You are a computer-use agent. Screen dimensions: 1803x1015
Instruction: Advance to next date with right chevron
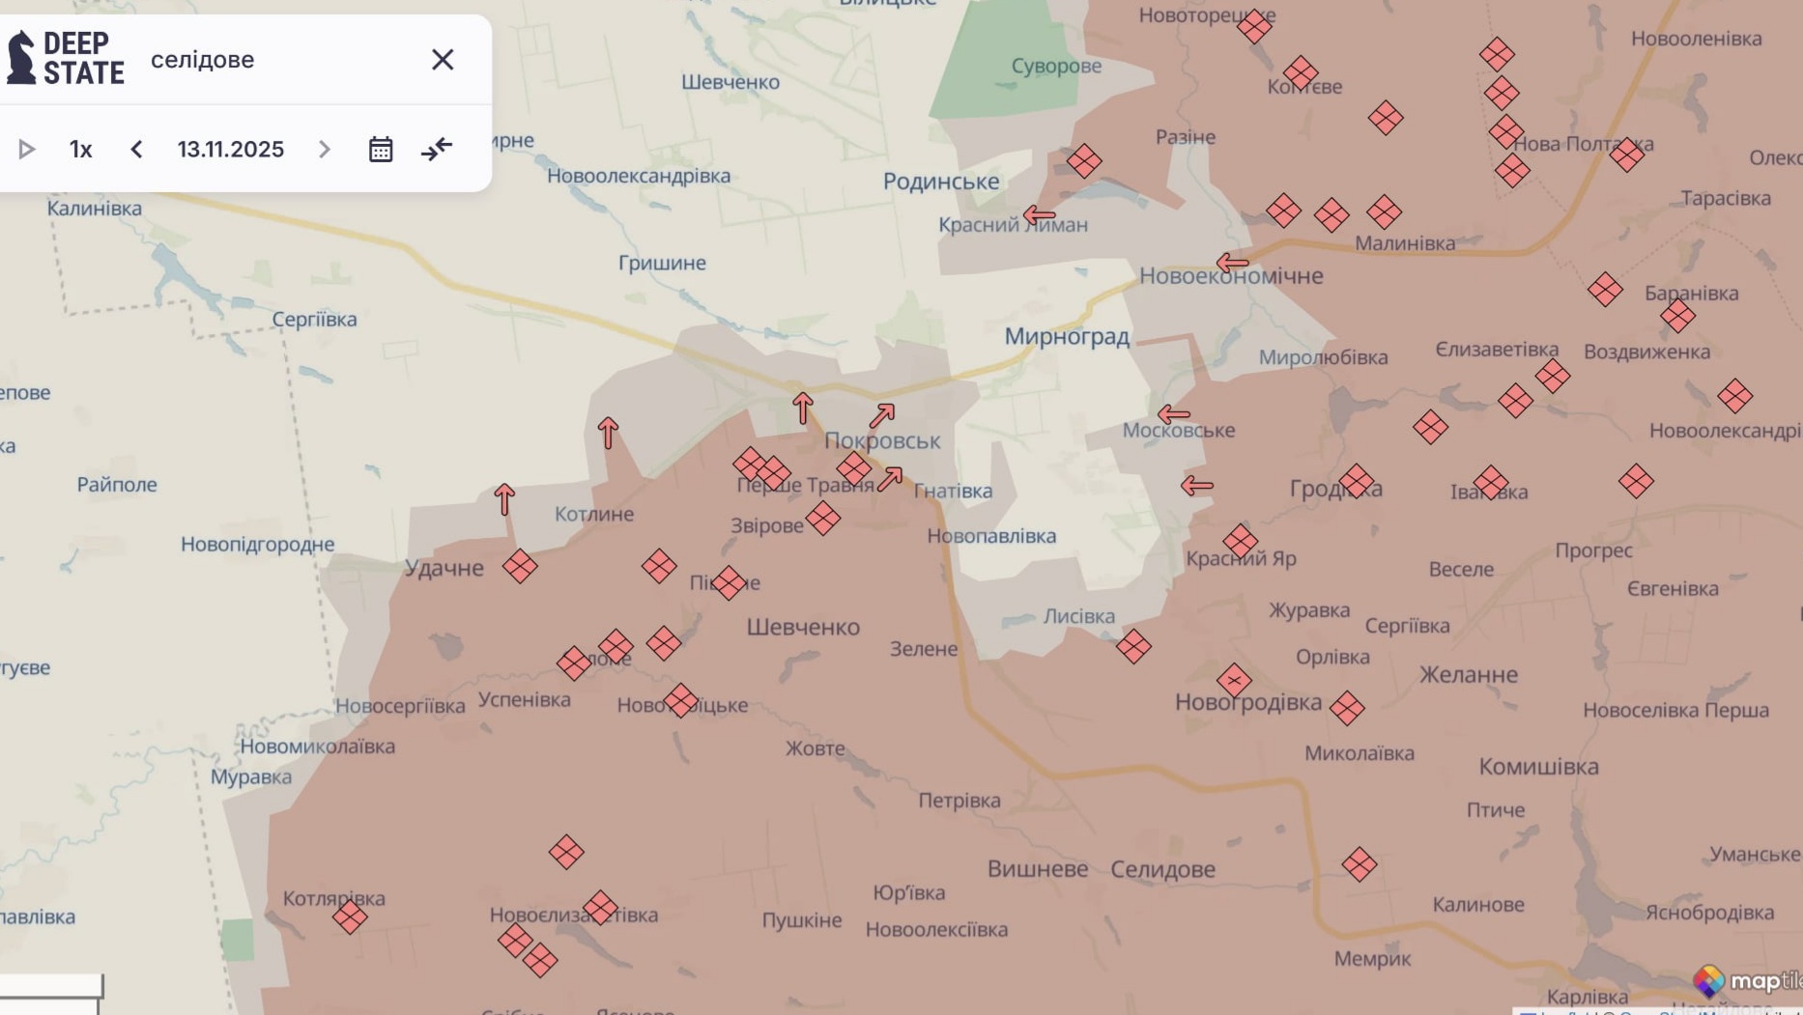[324, 148]
